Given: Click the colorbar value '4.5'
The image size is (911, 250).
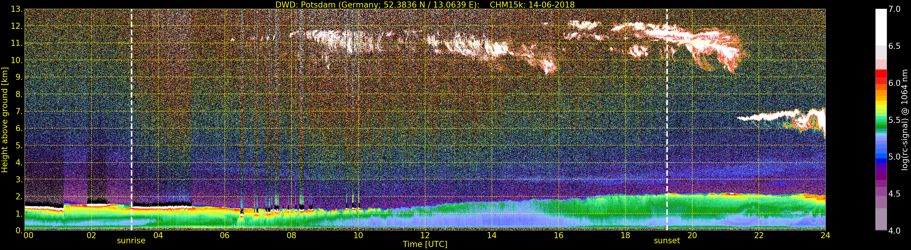Looking at the screenshot, I should [894, 194].
